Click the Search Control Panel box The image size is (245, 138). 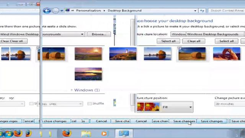click(x=226, y=10)
